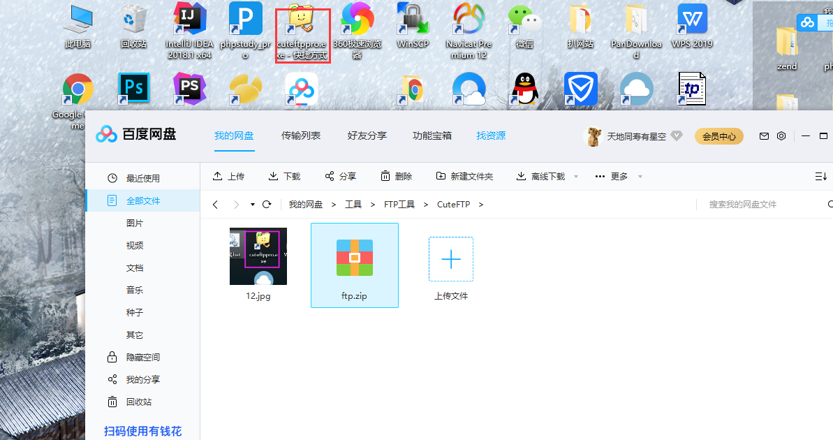Create a folder with 新建文件夹
Viewport: 833px width, 440px height.
pyautogui.click(x=464, y=177)
